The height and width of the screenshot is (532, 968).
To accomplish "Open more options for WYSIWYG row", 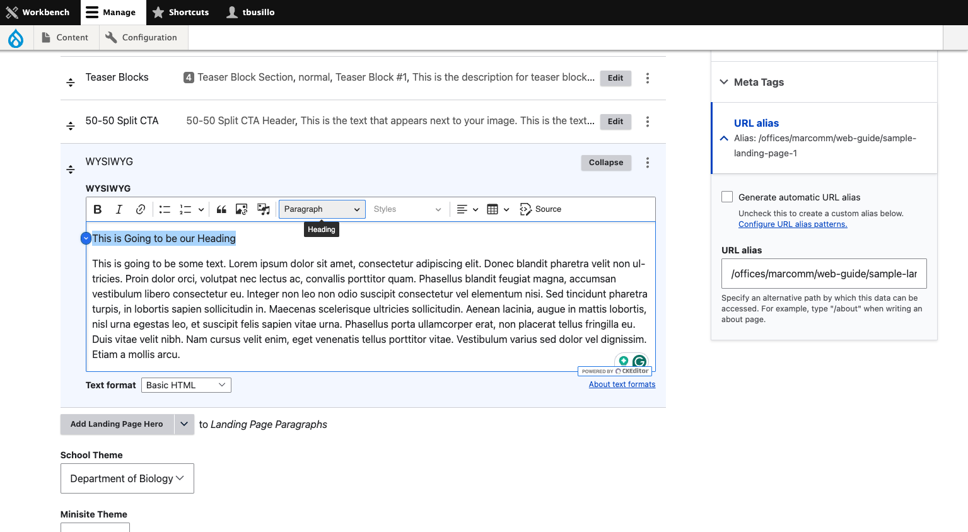I will click(x=648, y=163).
